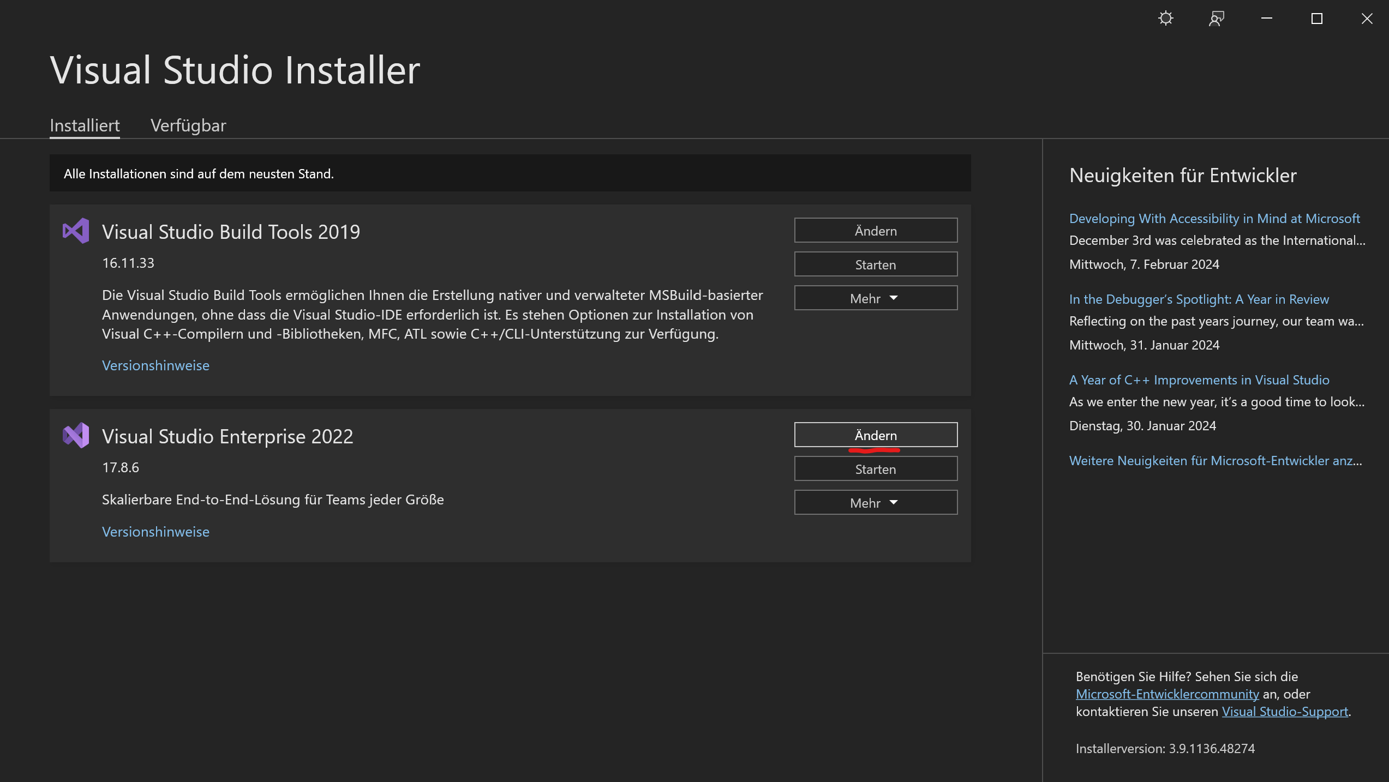Click the date 'Dienstag, 30. Januar 2024'
Image resolution: width=1389 pixels, height=782 pixels.
[1142, 426]
